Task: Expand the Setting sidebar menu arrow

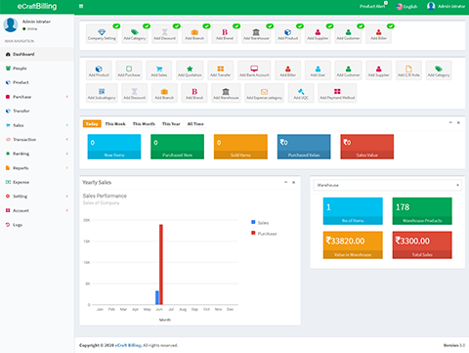Action: point(67,197)
